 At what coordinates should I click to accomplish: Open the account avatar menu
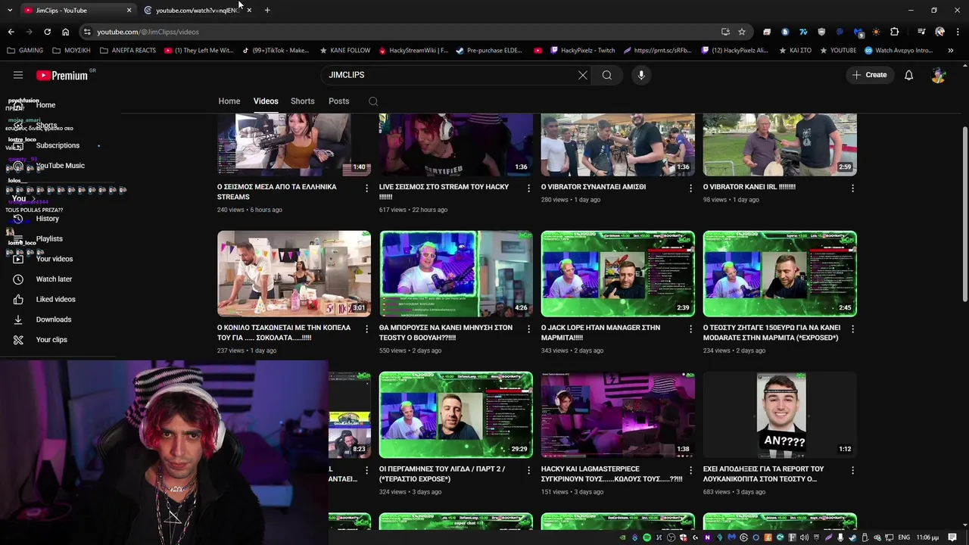(939, 75)
